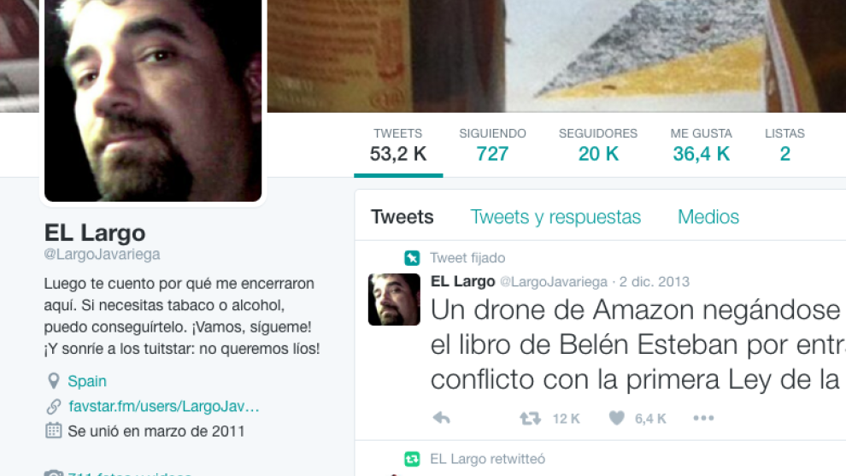This screenshot has height=476, width=846.
Task: Open Listas count of 2
Action: point(785,146)
